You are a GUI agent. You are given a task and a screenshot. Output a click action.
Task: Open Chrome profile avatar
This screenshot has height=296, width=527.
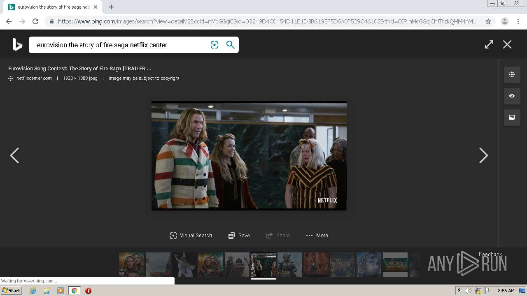pos(505,21)
